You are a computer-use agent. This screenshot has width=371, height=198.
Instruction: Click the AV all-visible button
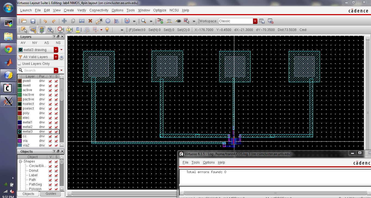coord(23,43)
